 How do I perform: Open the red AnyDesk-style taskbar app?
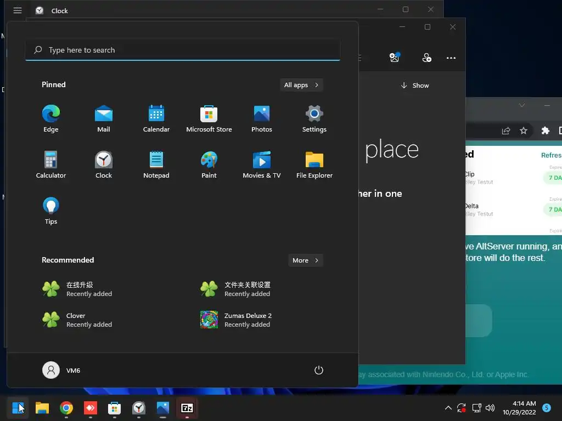(x=91, y=408)
